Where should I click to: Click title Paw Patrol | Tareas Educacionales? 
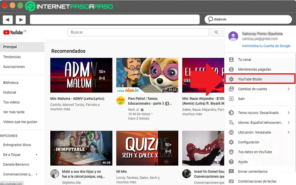pos(150,101)
